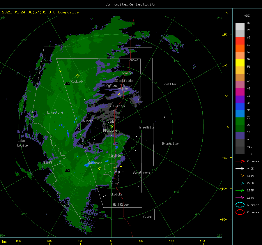262x245 pixels.
Task: Click the yellow diamond marker above RockyMH
Action: click(78, 76)
